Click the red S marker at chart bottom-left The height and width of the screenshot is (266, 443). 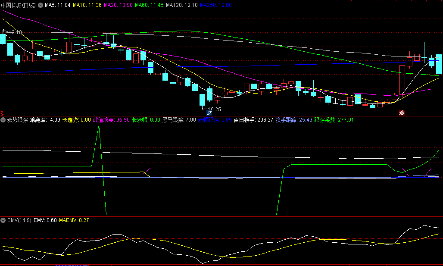[2, 113]
